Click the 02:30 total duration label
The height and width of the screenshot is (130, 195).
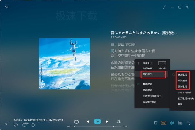coord(125,127)
